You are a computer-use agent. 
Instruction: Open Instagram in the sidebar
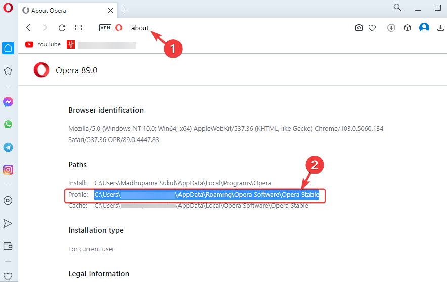tap(8, 170)
